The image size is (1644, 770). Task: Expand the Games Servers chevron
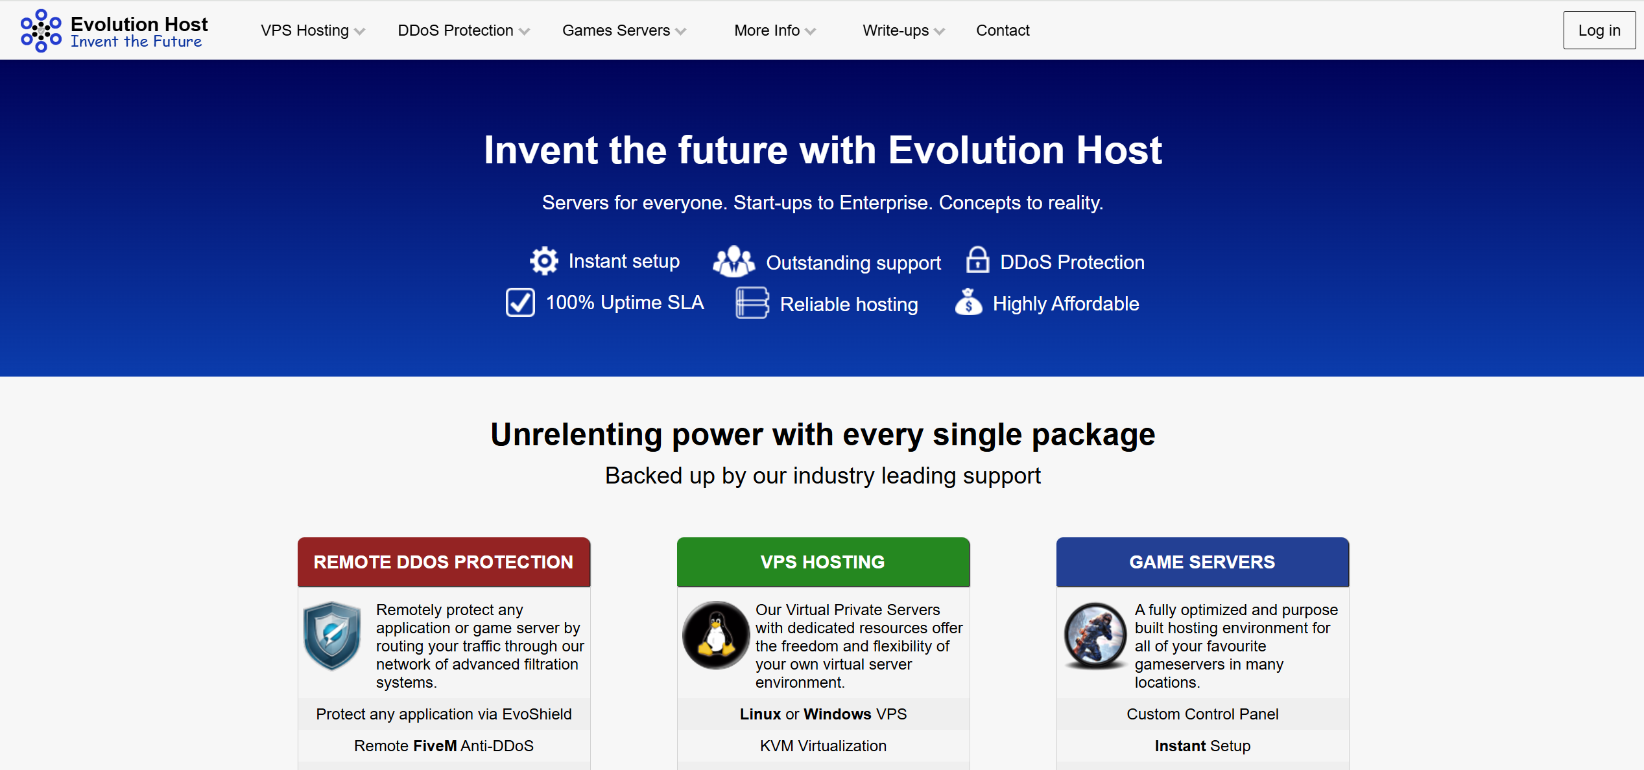tap(680, 32)
